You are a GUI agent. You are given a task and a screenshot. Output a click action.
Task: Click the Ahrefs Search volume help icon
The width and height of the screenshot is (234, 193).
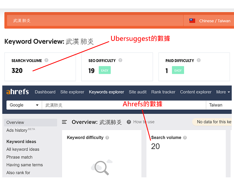[185, 138]
